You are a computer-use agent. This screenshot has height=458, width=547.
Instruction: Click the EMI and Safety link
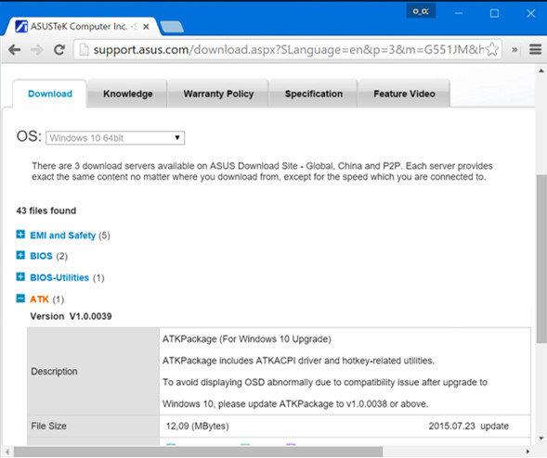(x=63, y=235)
